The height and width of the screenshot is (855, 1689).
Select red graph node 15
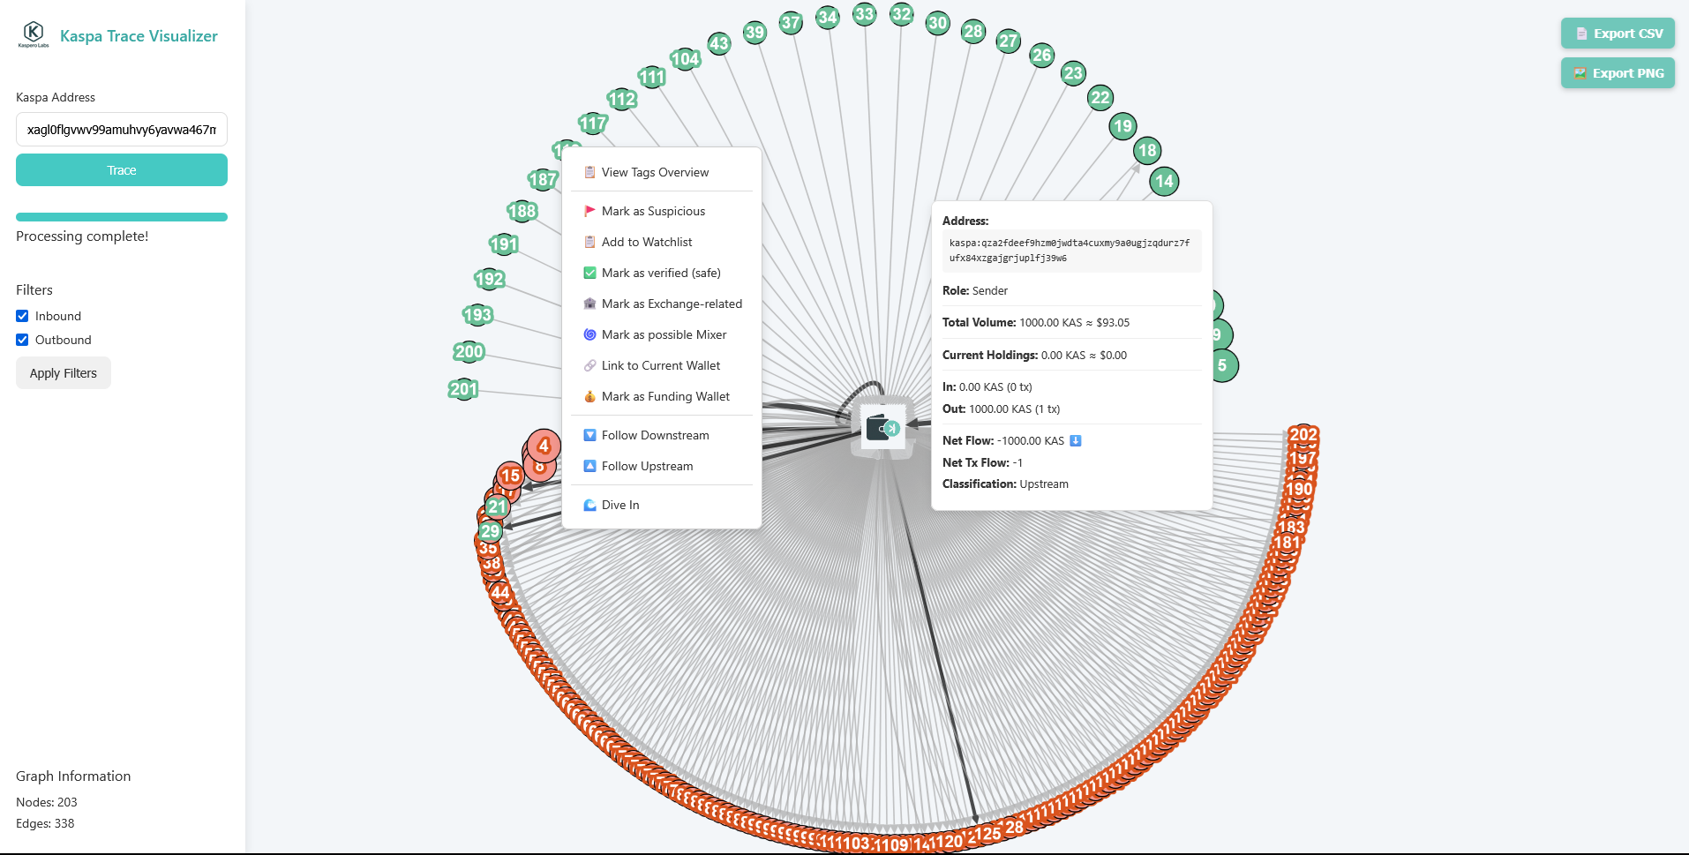(x=511, y=476)
